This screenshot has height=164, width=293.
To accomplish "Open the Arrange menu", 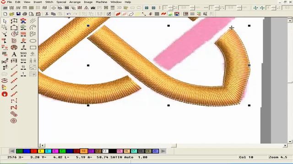I will [x=75, y=2].
